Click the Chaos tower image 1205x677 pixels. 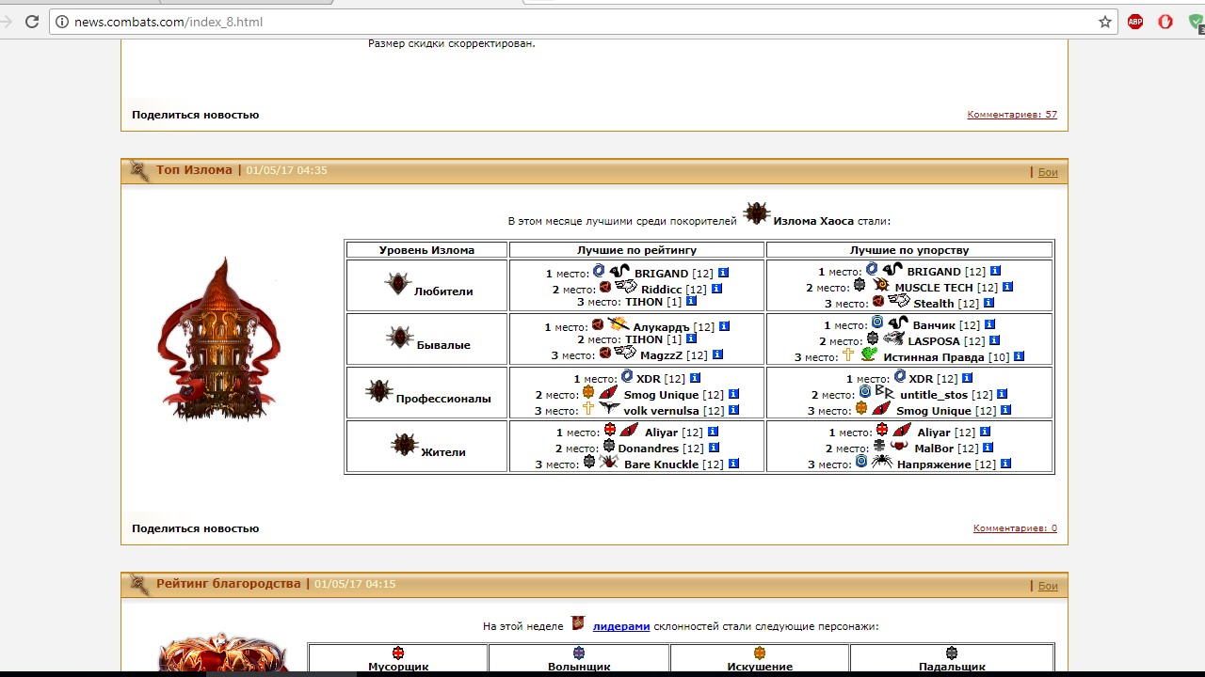point(219,339)
